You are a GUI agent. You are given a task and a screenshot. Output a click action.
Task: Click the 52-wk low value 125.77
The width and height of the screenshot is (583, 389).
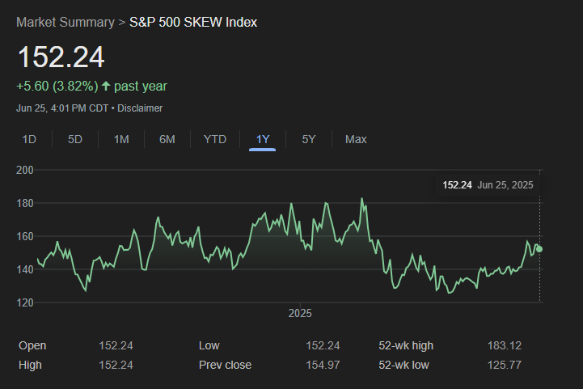click(505, 365)
